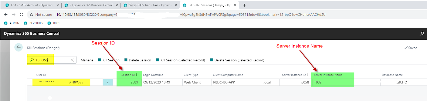Sort by the Session ID column header
This screenshot has width=427, height=101.
tap(129, 75)
